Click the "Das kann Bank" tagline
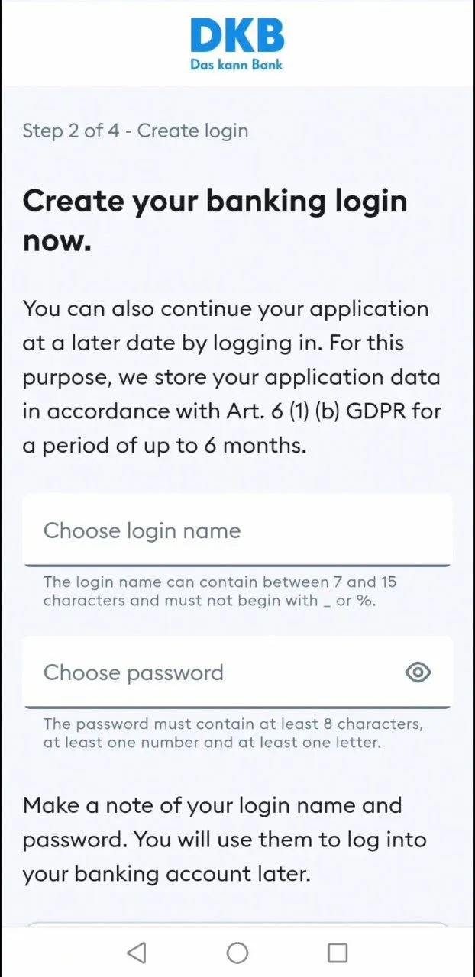 [x=237, y=65]
